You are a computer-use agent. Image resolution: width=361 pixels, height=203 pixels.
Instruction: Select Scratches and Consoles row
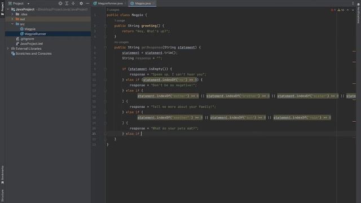pos(48,54)
